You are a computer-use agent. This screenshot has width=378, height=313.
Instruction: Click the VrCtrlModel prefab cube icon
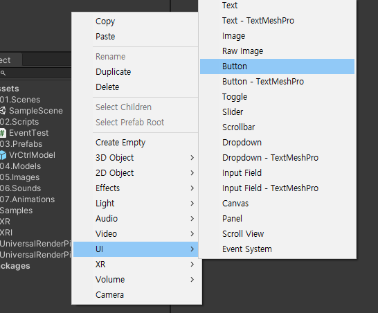tap(3, 155)
